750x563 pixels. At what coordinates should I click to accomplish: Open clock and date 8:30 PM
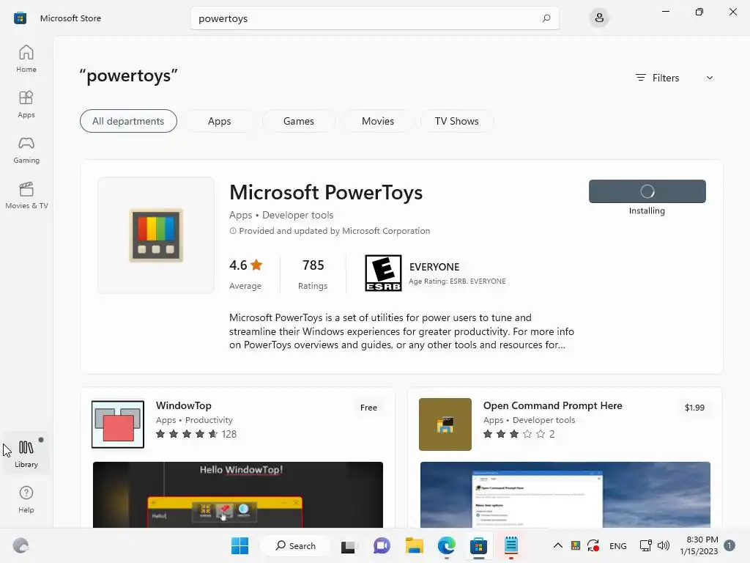[699, 545]
